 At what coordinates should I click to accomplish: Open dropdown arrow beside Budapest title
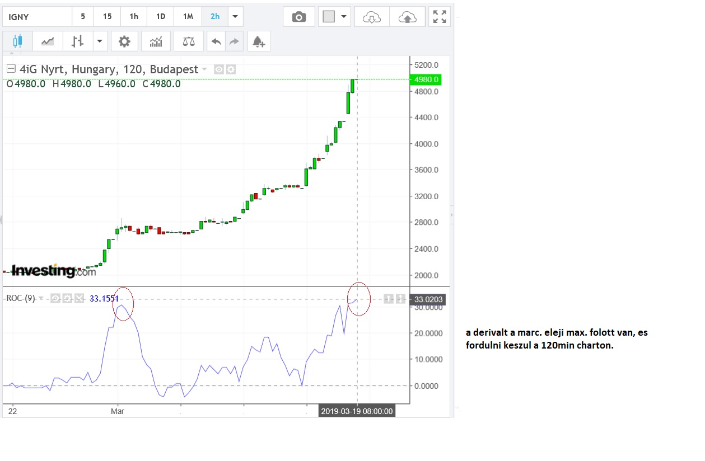coord(204,69)
